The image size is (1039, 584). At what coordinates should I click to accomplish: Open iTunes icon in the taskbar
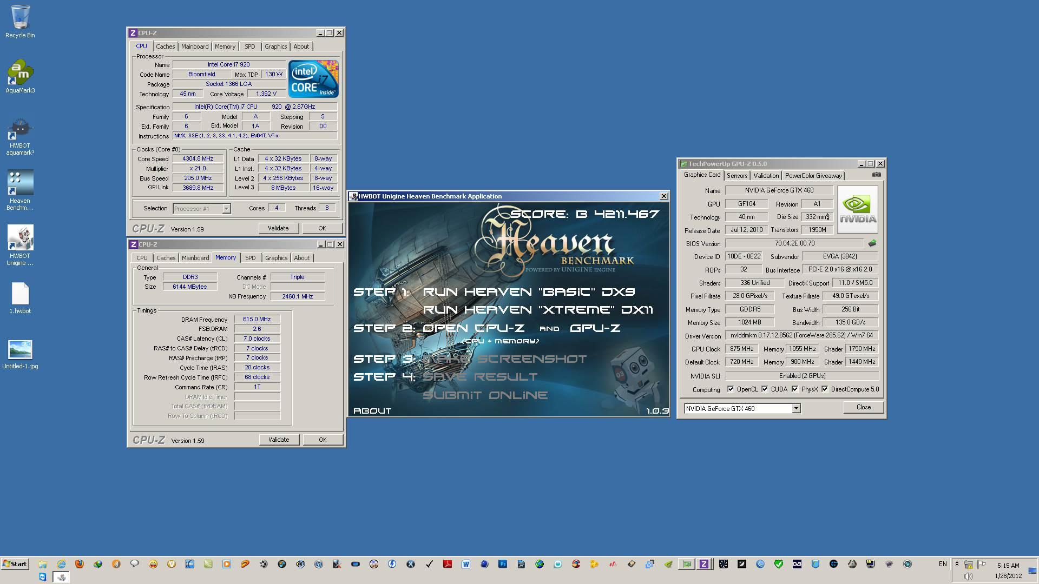[x=319, y=564]
